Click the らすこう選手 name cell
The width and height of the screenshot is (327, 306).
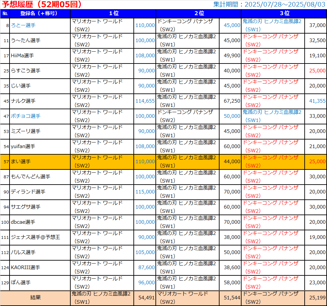tap(40, 71)
